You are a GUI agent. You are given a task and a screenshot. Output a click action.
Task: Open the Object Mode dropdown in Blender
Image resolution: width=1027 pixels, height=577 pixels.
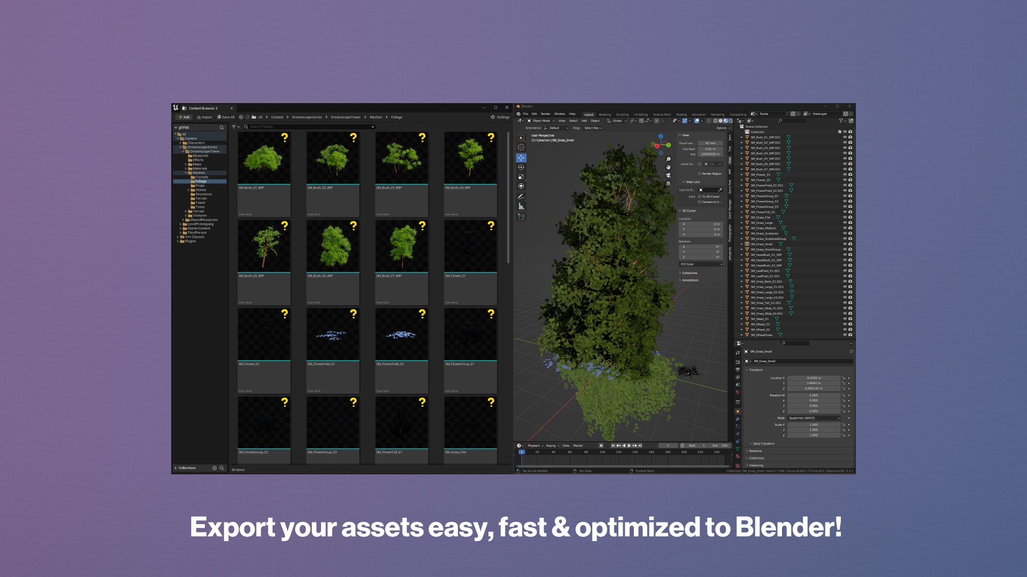tap(541, 121)
